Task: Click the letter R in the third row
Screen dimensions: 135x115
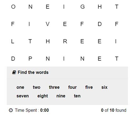Action: (x=65, y=41)
